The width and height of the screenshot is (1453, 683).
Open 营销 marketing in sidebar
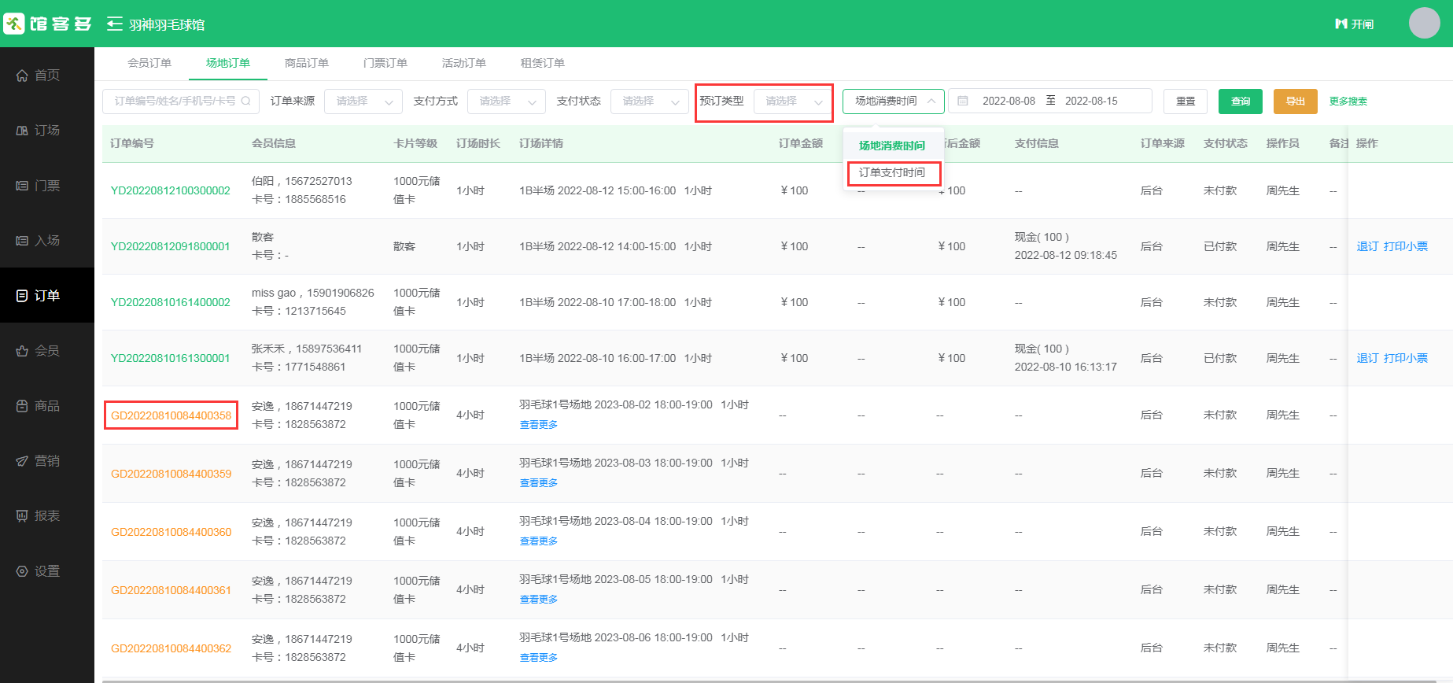tap(47, 460)
